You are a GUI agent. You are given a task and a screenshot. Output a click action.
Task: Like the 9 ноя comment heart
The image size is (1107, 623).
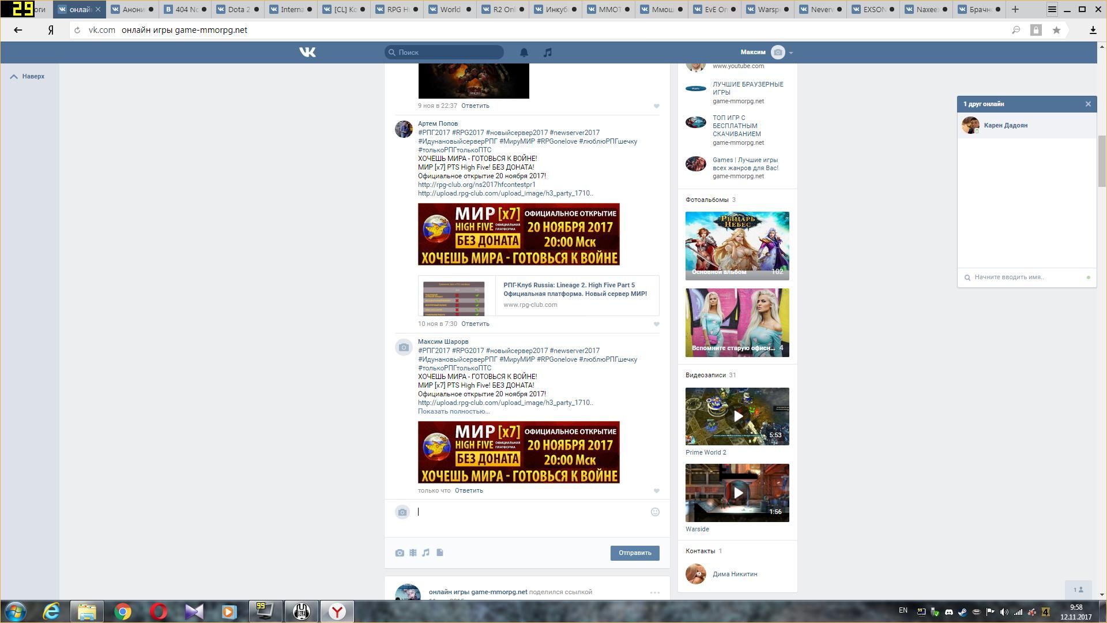[656, 106]
